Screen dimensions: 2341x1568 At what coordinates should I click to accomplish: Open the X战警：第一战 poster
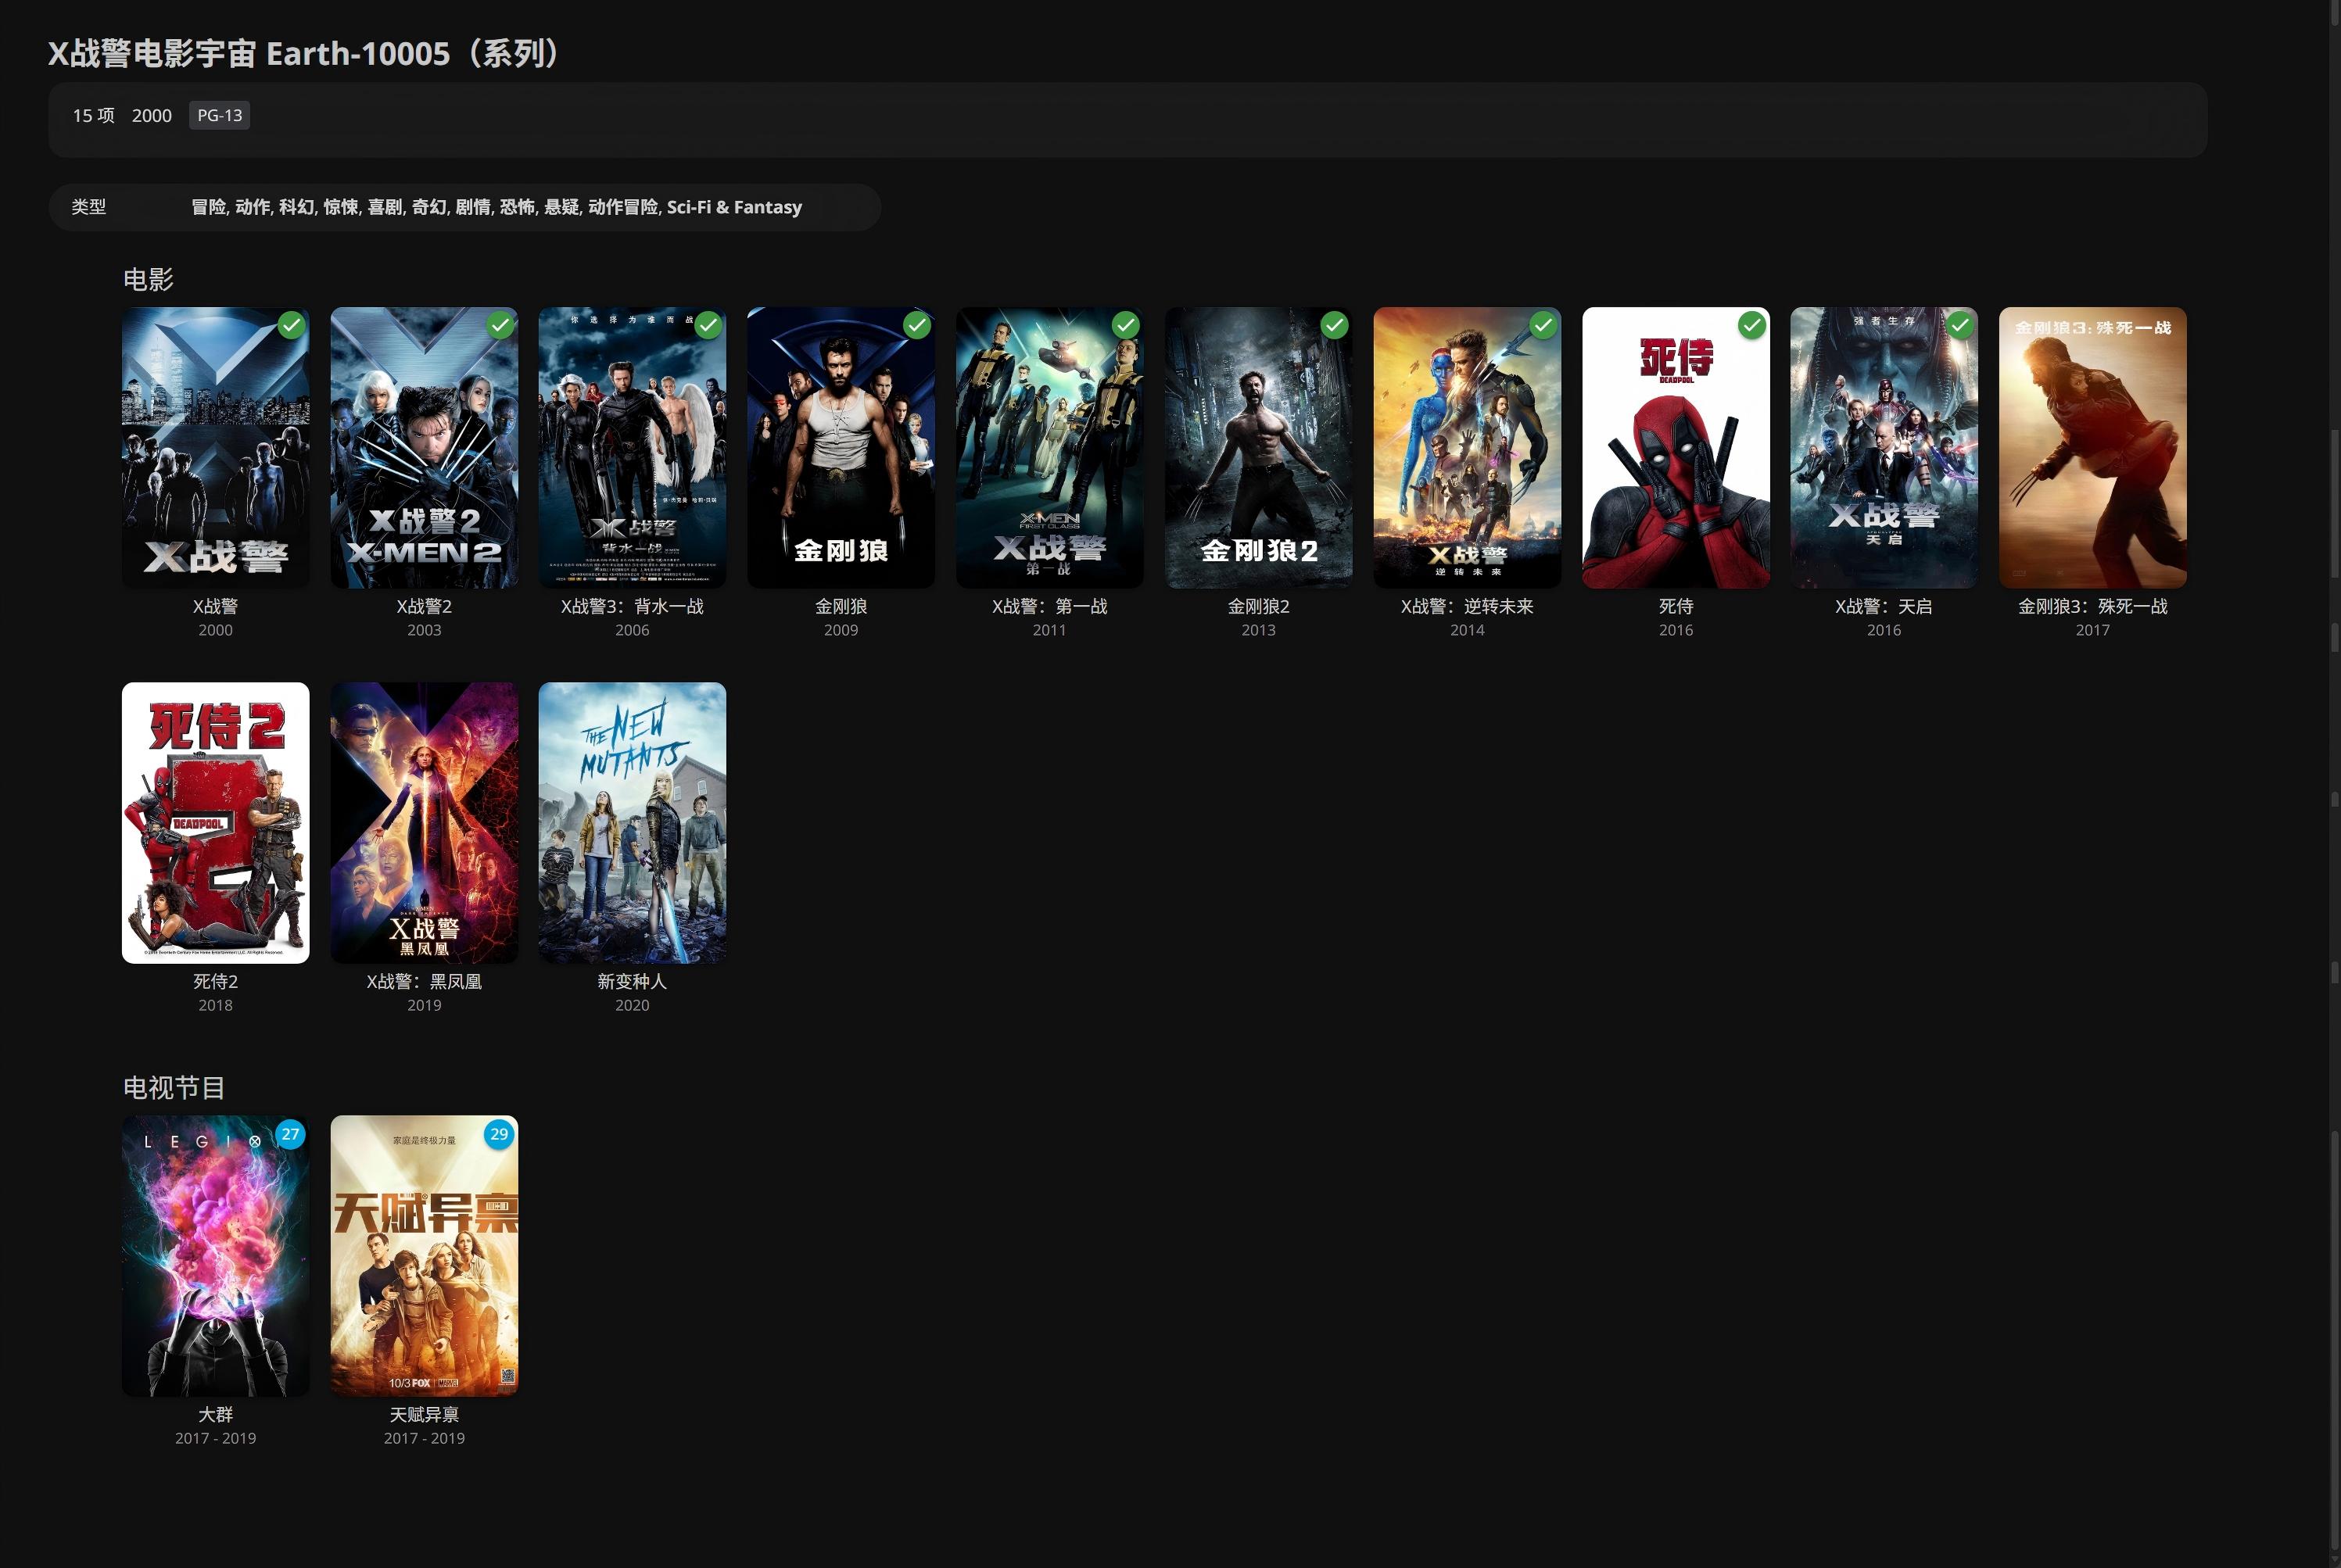pos(1050,448)
